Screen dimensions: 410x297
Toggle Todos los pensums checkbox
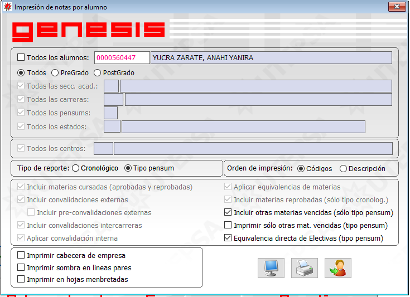point(21,113)
